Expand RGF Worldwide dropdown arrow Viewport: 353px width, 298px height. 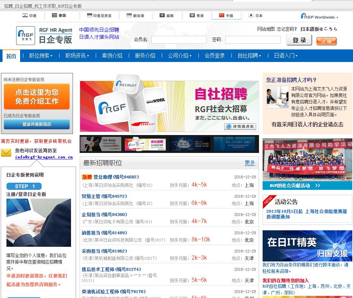pyautogui.click(x=337, y=17)
